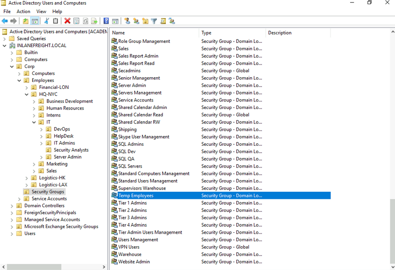Click the funnel Filter options icon
This screenshot has height=270, width=395.
tap(154, 21)
